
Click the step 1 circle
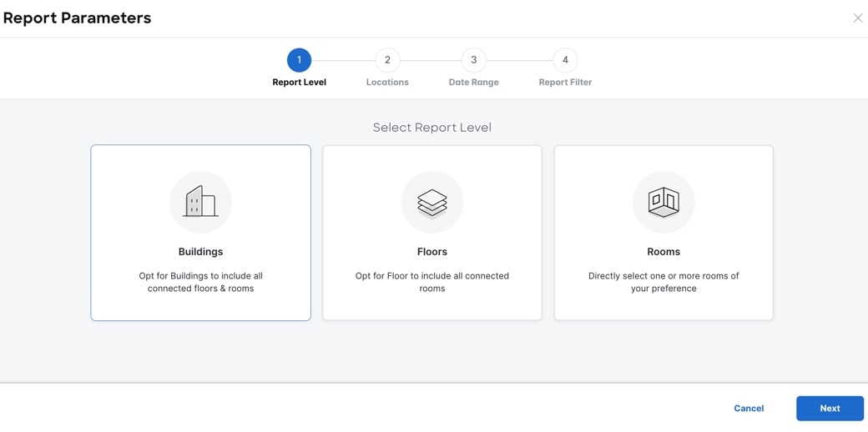tap(299, 60)
